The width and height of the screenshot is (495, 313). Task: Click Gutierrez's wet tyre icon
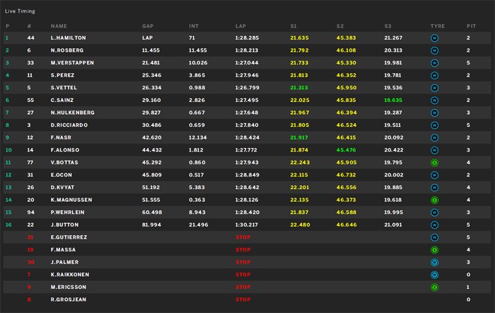(x=434, y=237)
